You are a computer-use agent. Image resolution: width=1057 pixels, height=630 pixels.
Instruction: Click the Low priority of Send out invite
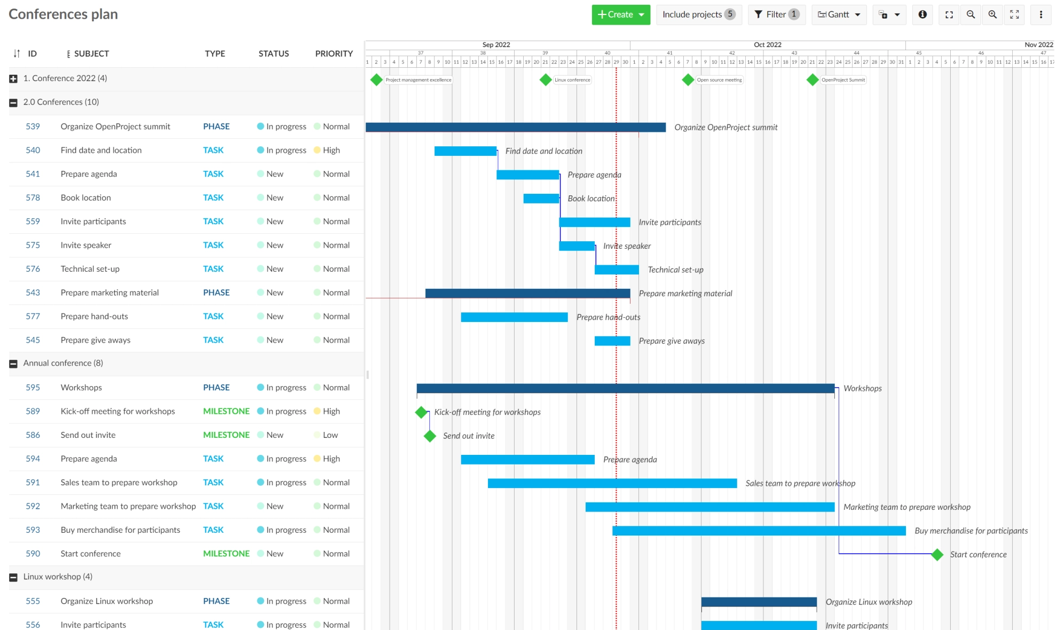point(326,435)
